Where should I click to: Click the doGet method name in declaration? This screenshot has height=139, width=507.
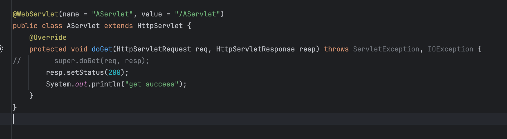(102, 49)
